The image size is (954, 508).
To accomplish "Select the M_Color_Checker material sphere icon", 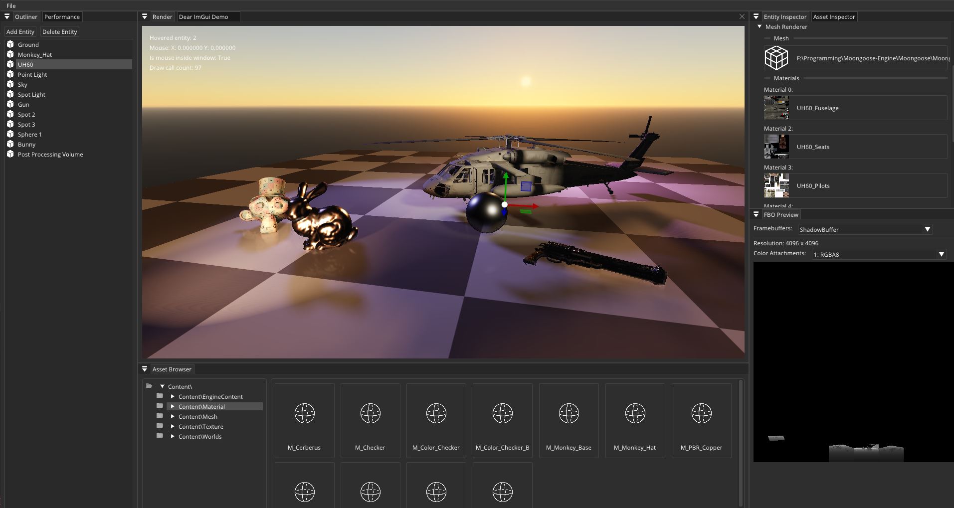I will pyautogui.click(x=436, y=413).
